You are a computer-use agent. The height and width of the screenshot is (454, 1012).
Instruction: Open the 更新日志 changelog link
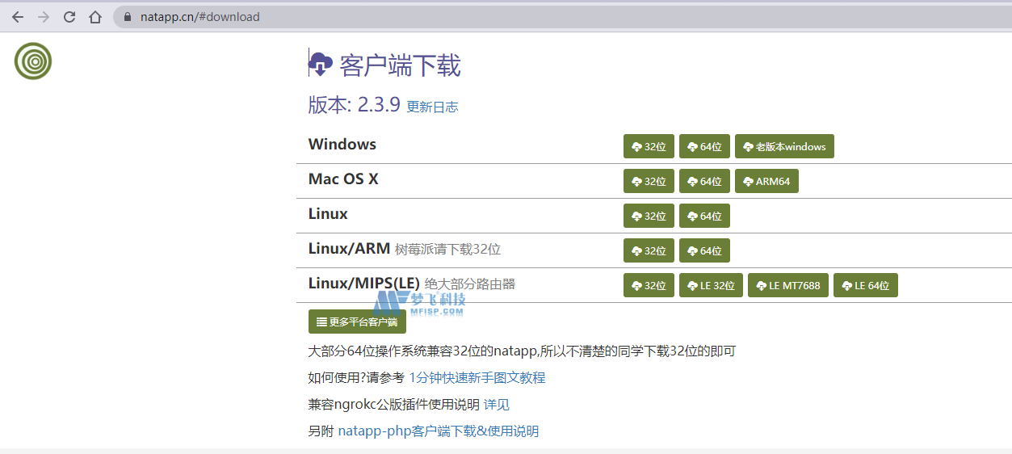[x=432, y=107]
